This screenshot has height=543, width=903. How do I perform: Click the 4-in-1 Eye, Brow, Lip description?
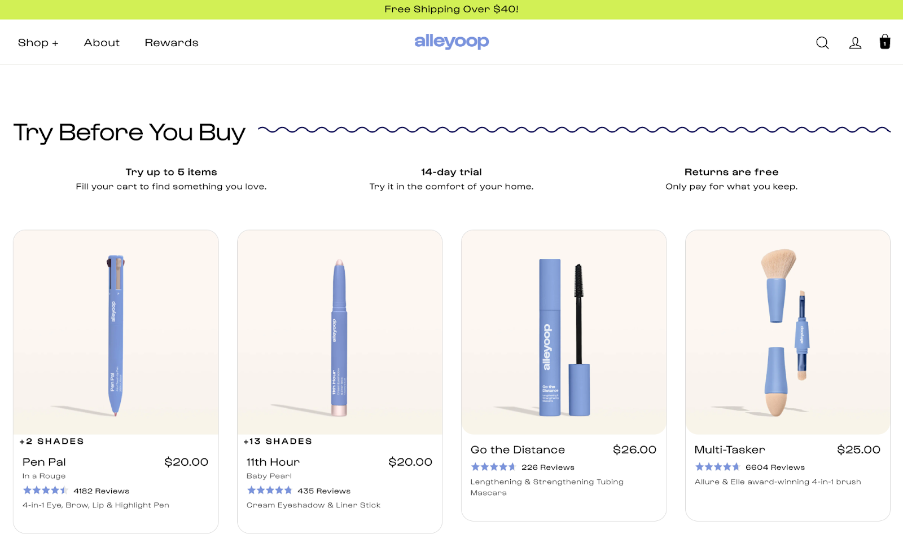(96, 505)
